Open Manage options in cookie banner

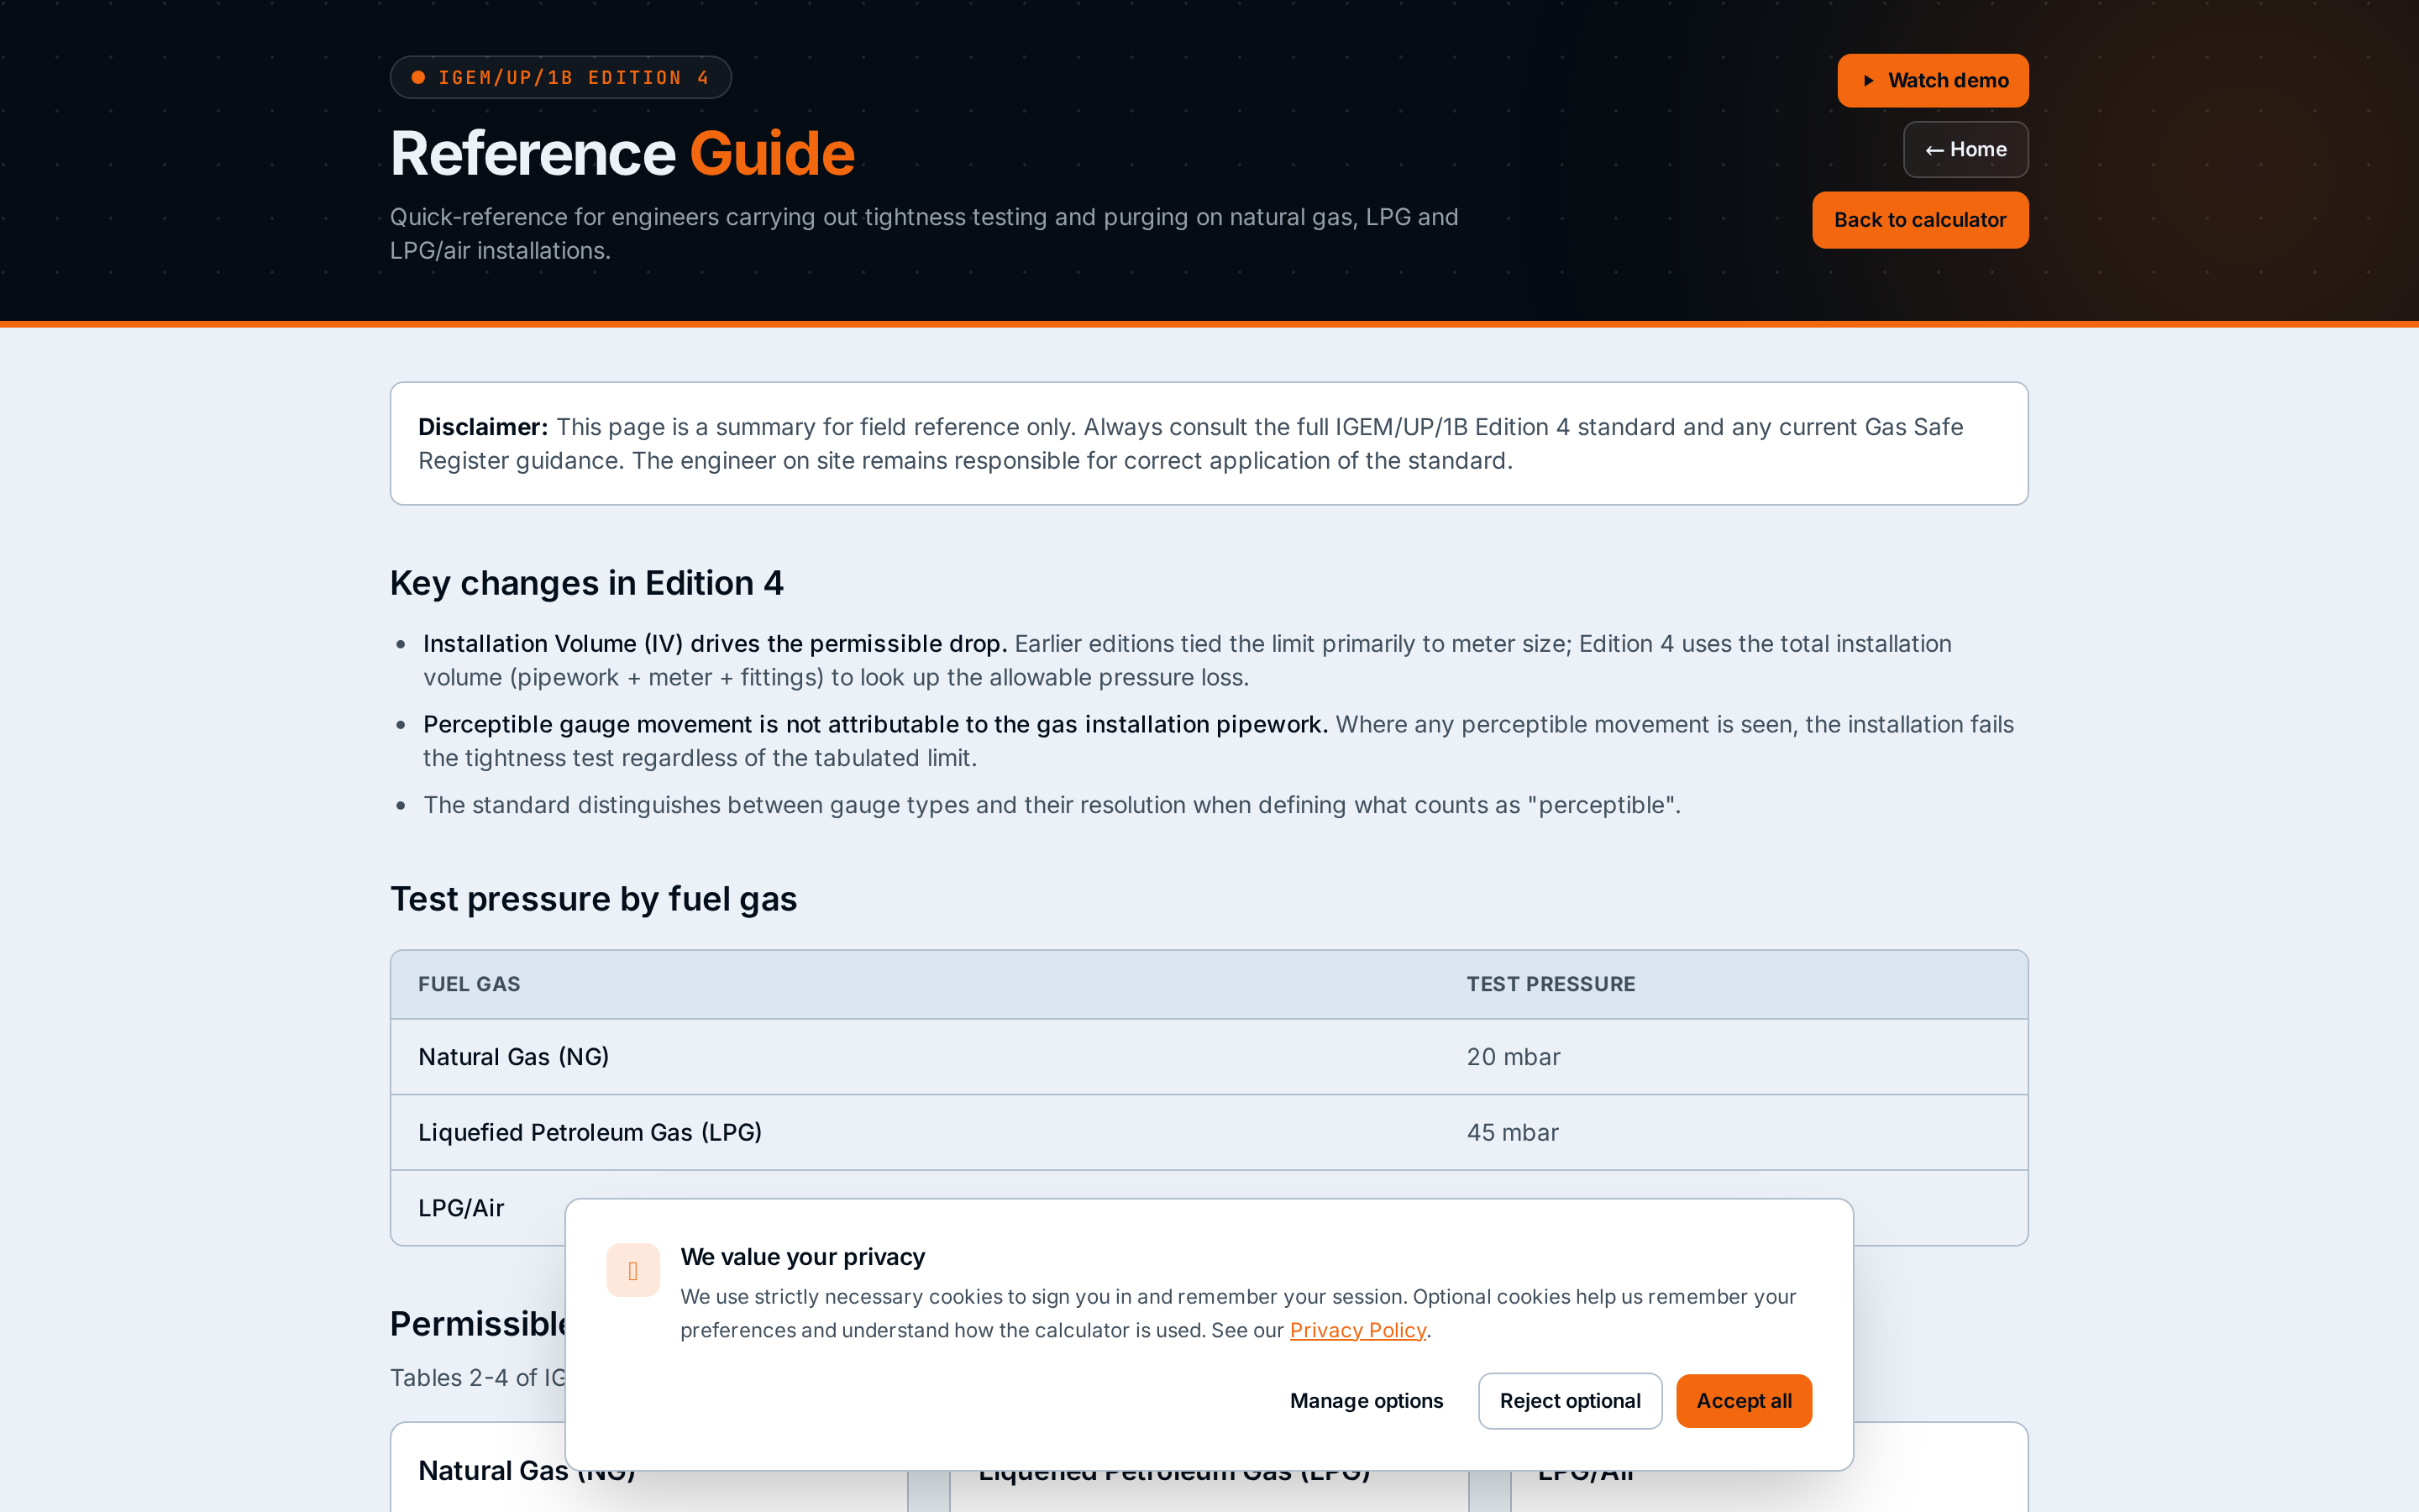pos(1366,1401)
